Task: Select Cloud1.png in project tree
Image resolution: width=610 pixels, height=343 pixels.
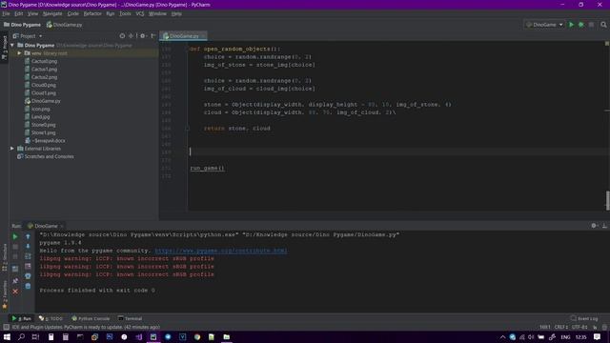Action: coord(43,93)
